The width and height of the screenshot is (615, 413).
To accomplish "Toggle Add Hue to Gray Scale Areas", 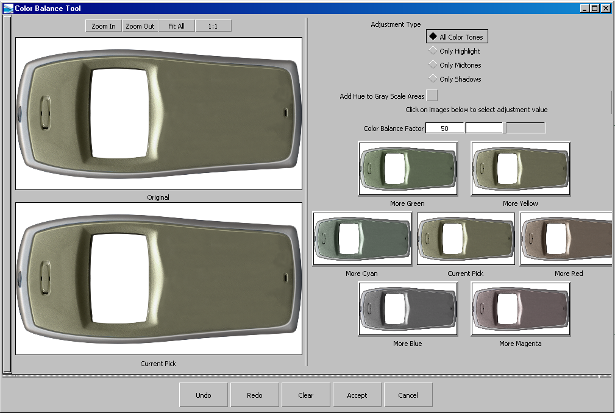I will coord(432,96).
